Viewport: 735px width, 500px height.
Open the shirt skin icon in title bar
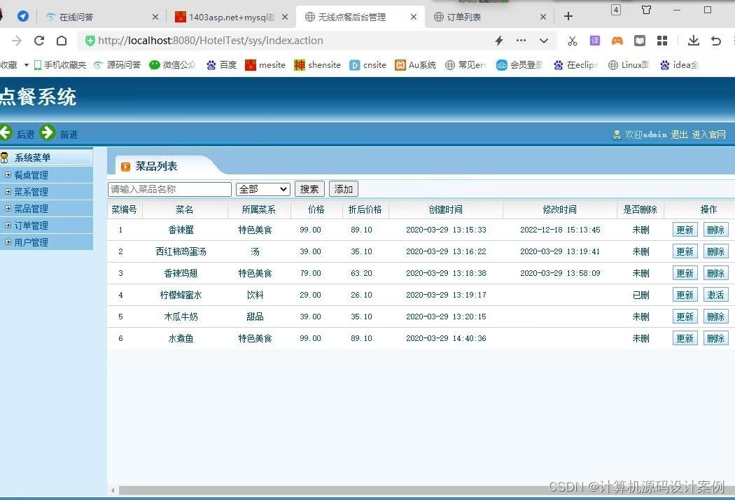[x=646, y=9]
